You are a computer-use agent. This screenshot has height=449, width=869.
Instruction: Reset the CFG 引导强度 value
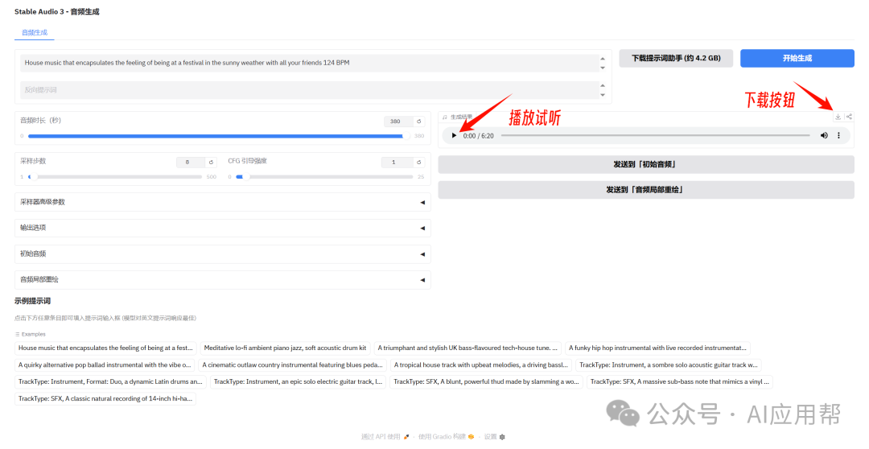(419, 163)
